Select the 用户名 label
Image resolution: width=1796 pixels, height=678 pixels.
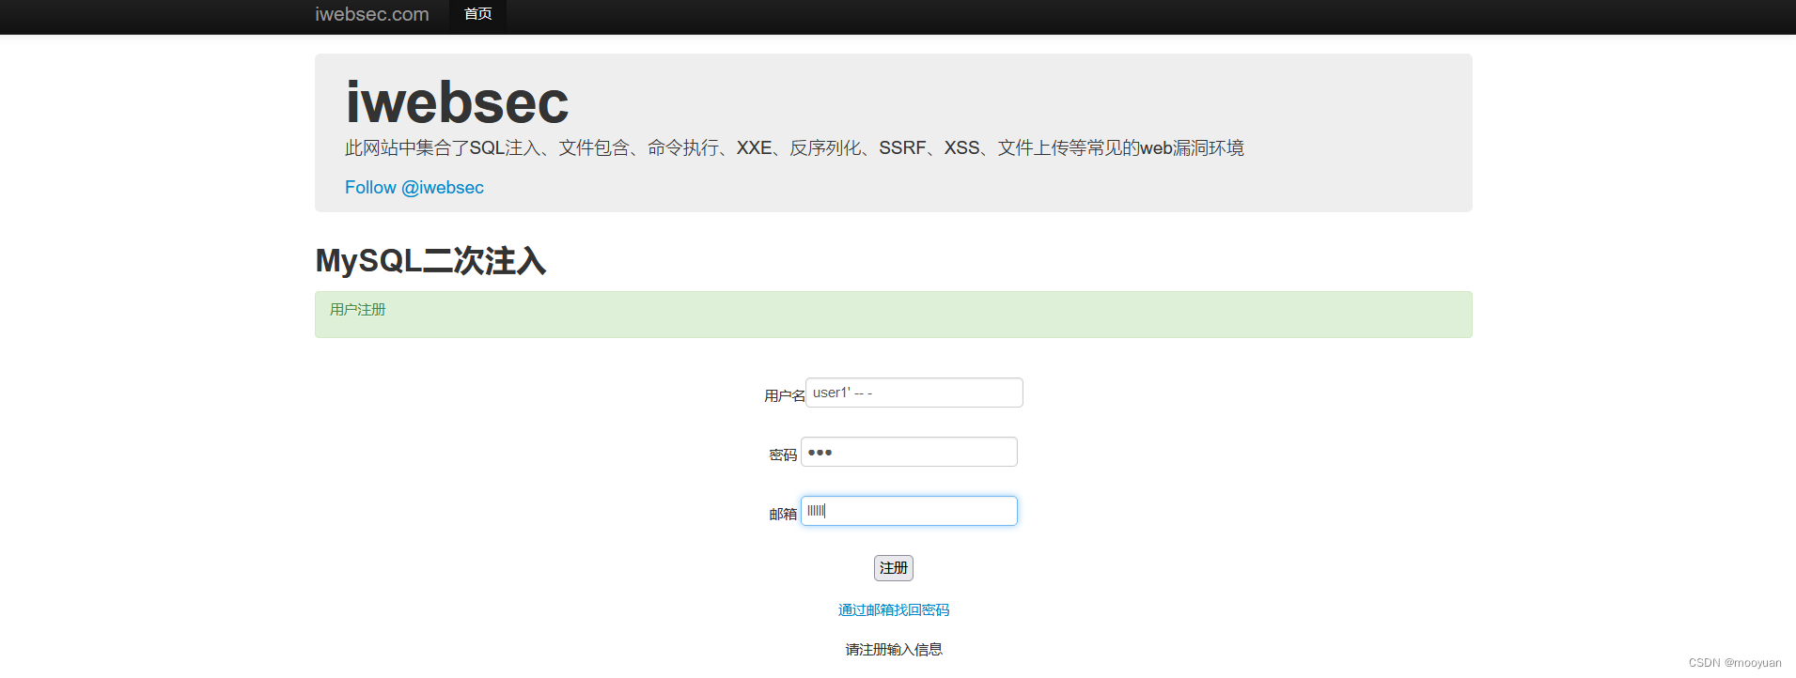pos(785,396)
